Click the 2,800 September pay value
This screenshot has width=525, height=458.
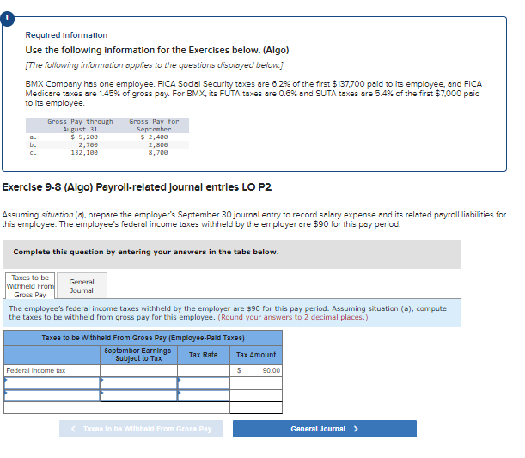pos(158,145)
